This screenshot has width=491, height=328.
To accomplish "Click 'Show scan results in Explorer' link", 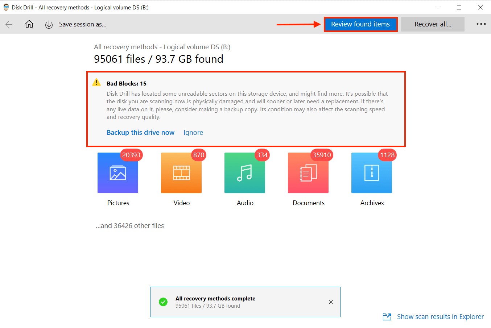I will 440,316.
